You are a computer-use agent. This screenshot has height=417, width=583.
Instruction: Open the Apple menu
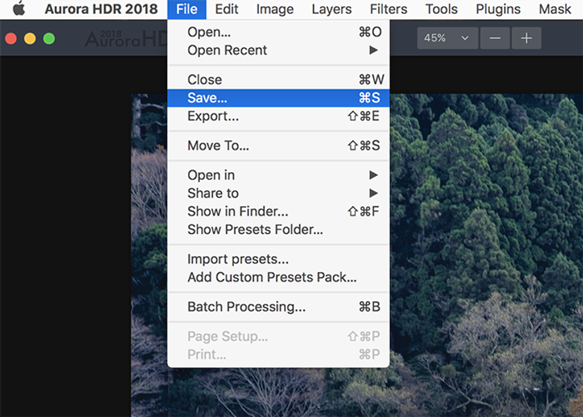[x=19, y=8]
